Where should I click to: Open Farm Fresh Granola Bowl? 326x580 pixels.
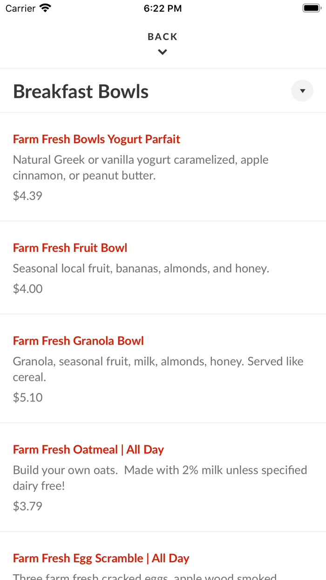click(78, 341)
